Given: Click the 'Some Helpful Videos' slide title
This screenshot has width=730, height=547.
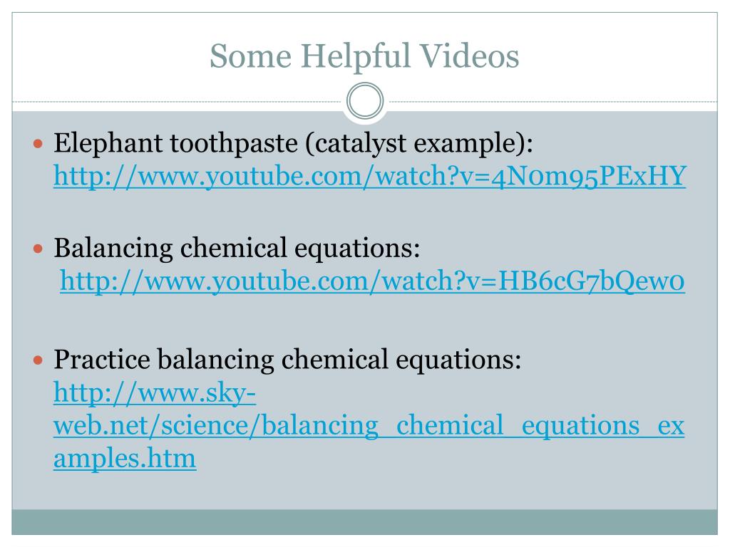Looking at the screenshot, I should (x=364, y=56).
